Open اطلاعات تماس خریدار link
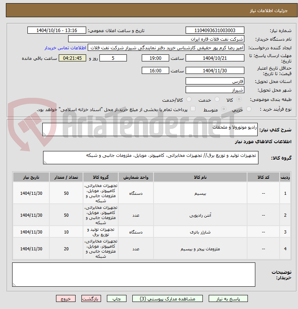Viewport: 298px width, 309px height. 65,48
